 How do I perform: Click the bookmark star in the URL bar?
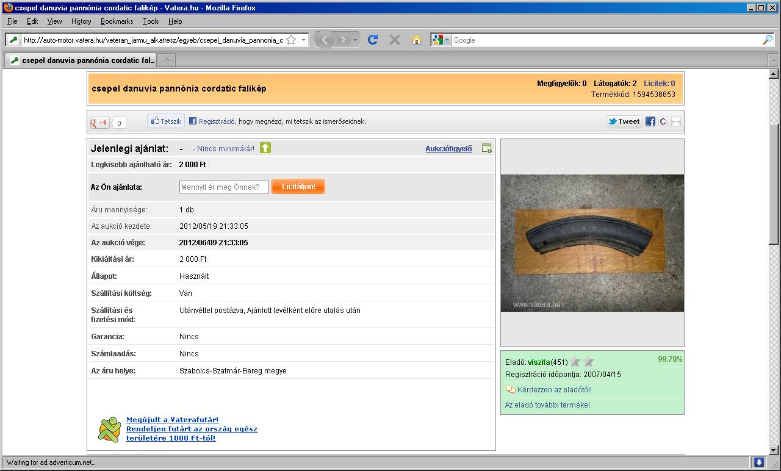tap(291, 40)
